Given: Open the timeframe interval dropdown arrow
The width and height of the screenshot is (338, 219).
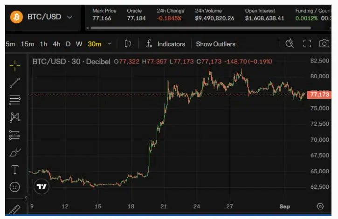Looking at the screenshot, I should [x=110, y=44].
